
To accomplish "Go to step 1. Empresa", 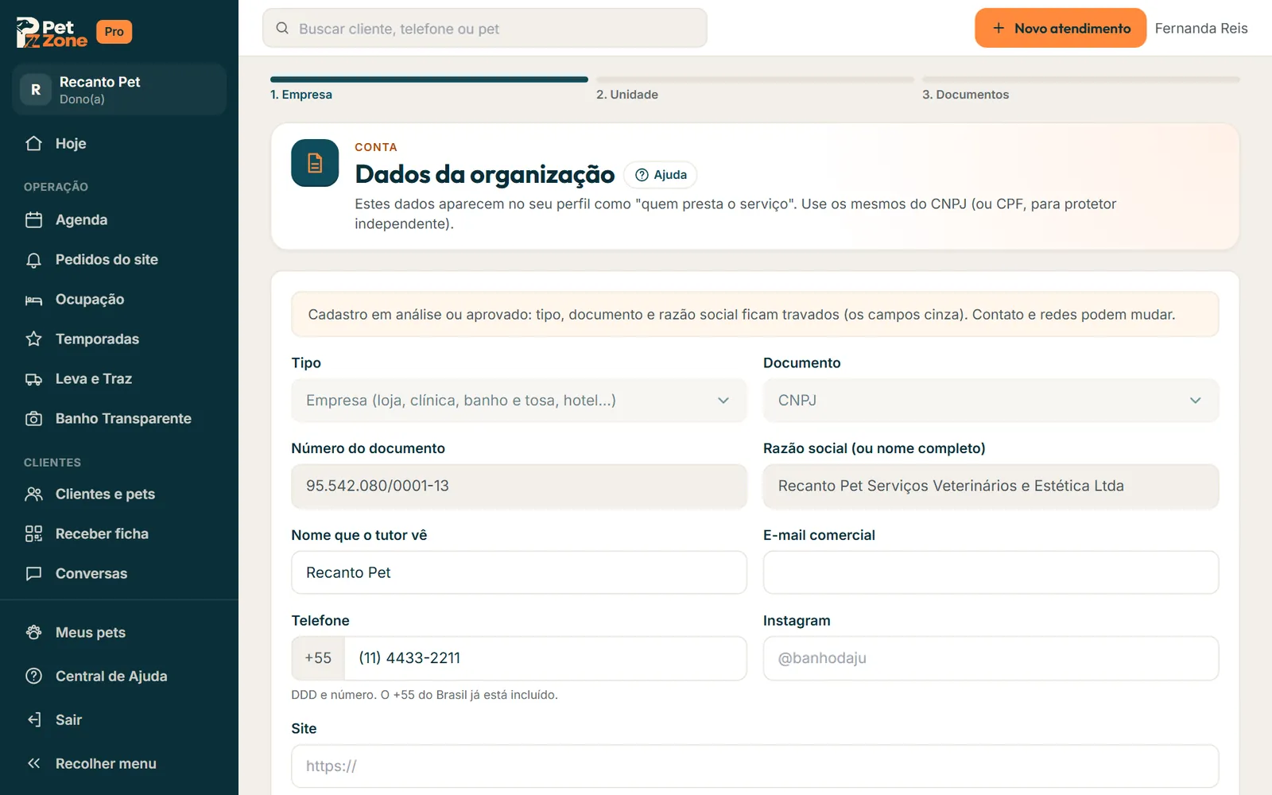I will click(301, 95).
